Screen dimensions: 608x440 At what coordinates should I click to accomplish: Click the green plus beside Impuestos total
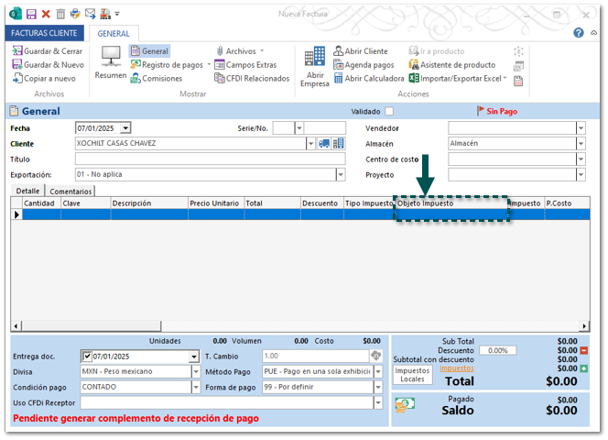coord(582,368)
